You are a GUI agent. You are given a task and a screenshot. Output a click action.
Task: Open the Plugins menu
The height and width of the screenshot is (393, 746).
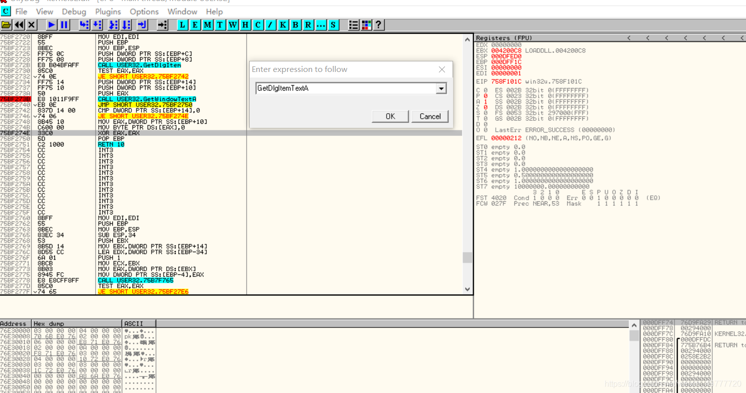(108, 12)
